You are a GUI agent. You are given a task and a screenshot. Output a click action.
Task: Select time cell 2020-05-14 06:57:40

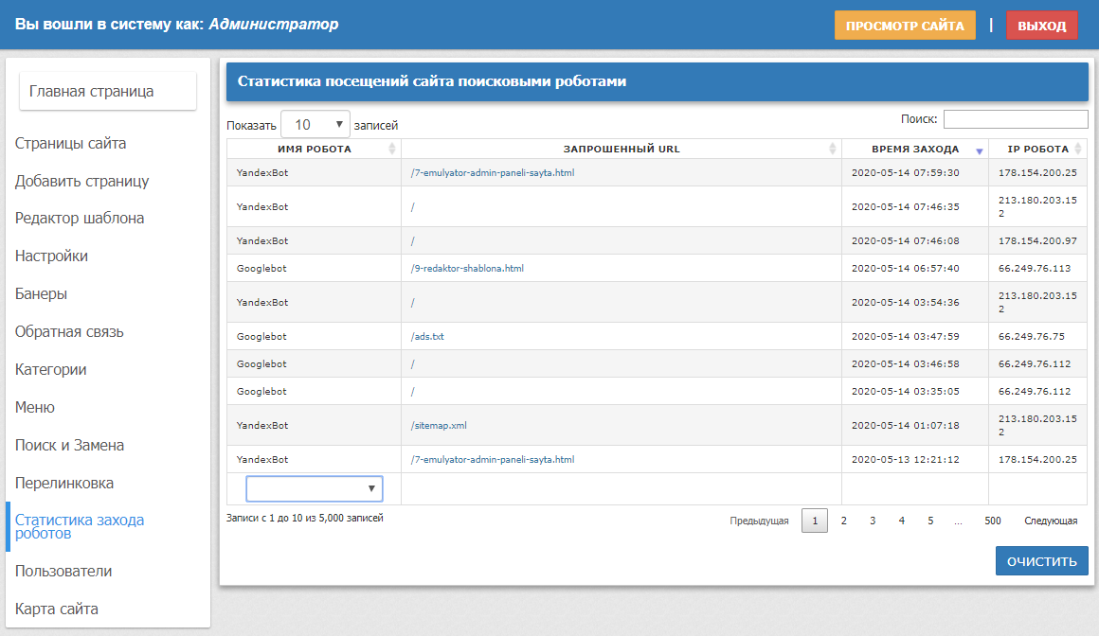click(x=914, y=268)
